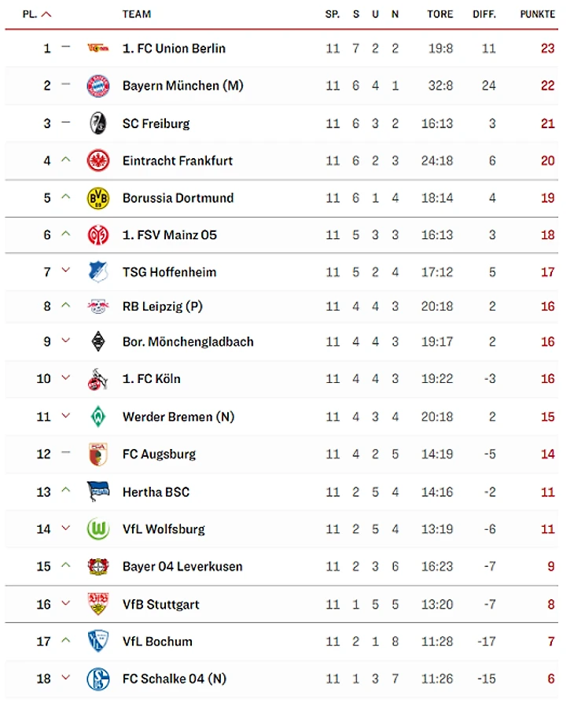Open the 1. FC Köln team link
574x703 pixels.
[x=152, y=378]
